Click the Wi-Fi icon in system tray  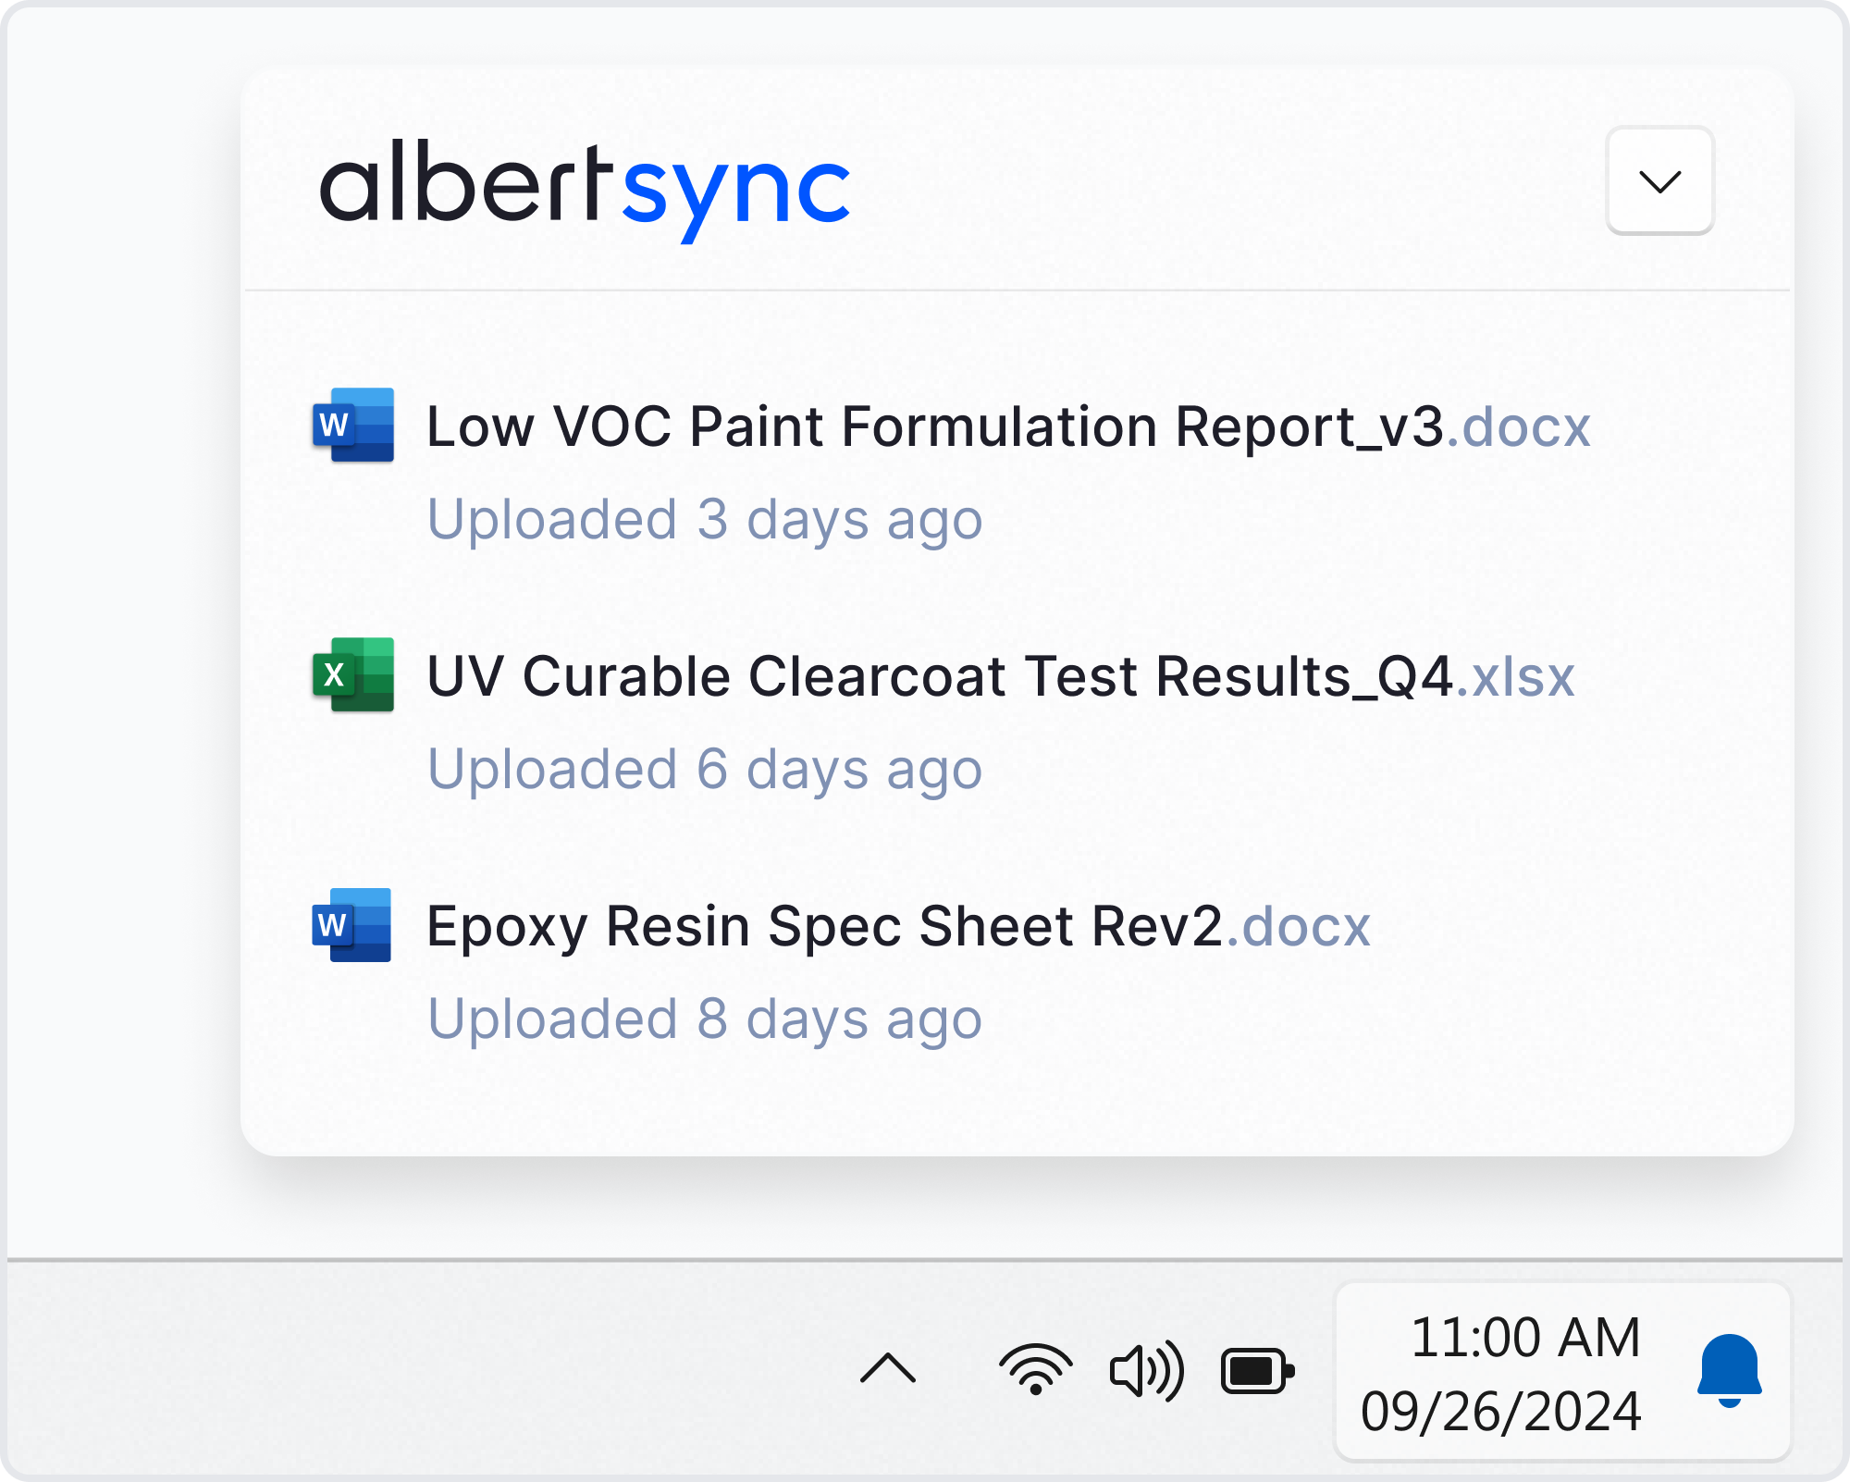coord(1035,1369)
